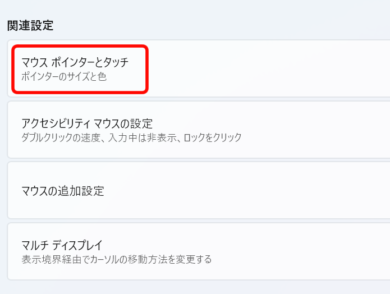
Task: Select the red-highlighted mouse pointer card
Action: point(80,69)
